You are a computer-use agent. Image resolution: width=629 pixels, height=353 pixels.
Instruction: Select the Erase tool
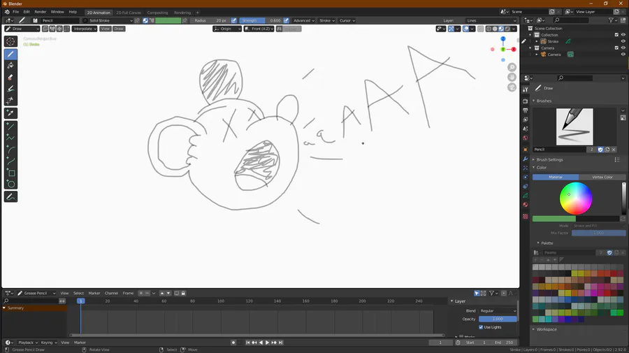tap(10, 78)
